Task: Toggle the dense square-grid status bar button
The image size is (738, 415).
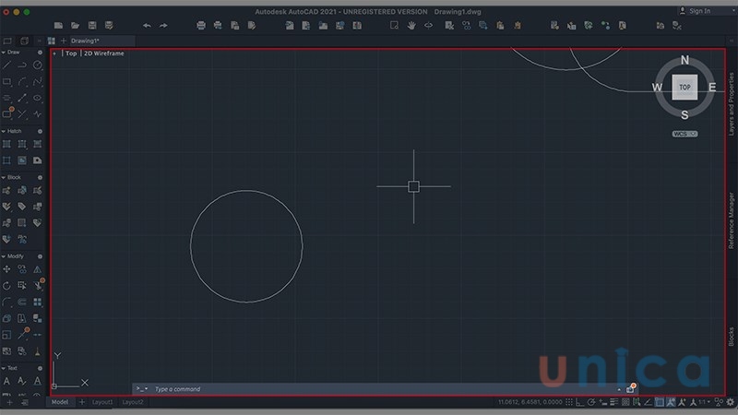Action: coord(625,402)
